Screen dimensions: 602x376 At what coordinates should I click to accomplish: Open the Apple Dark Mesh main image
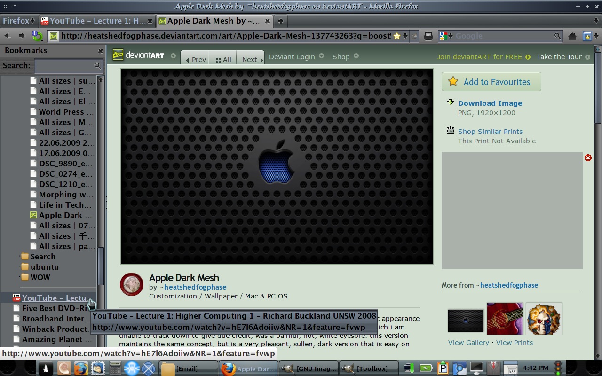(x=277, y=167)
